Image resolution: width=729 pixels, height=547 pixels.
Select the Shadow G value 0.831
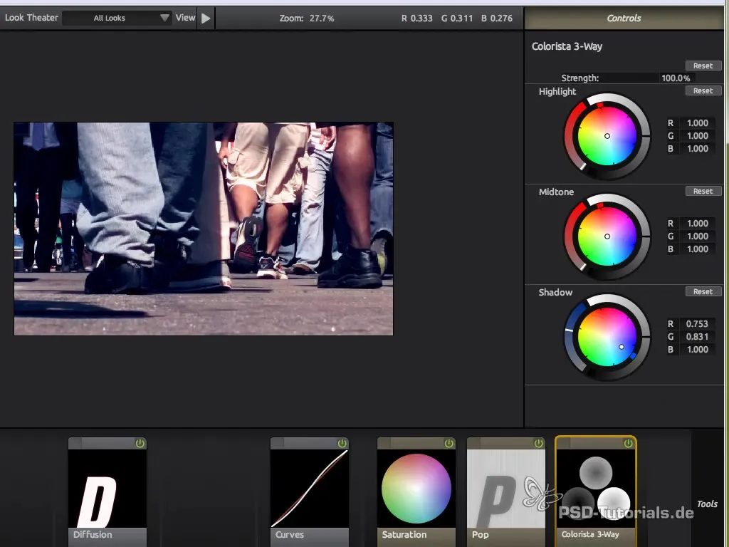(x=698, y=337)
